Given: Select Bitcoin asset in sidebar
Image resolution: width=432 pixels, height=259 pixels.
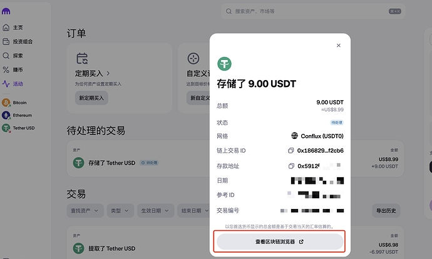Looking at the screenshot, I should [x=19, y=102].
